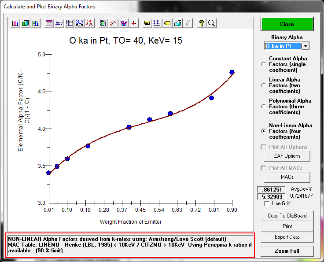Select the magnifying glass zoom icon
The width and height of the screenshot is (324, 262).
tap(211, 23)
